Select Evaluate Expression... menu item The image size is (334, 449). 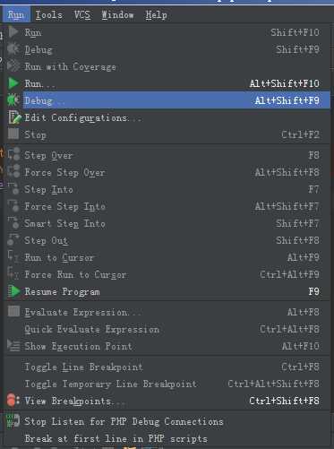(168, 312)
